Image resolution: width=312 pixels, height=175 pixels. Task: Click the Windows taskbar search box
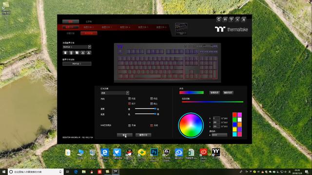36,172
